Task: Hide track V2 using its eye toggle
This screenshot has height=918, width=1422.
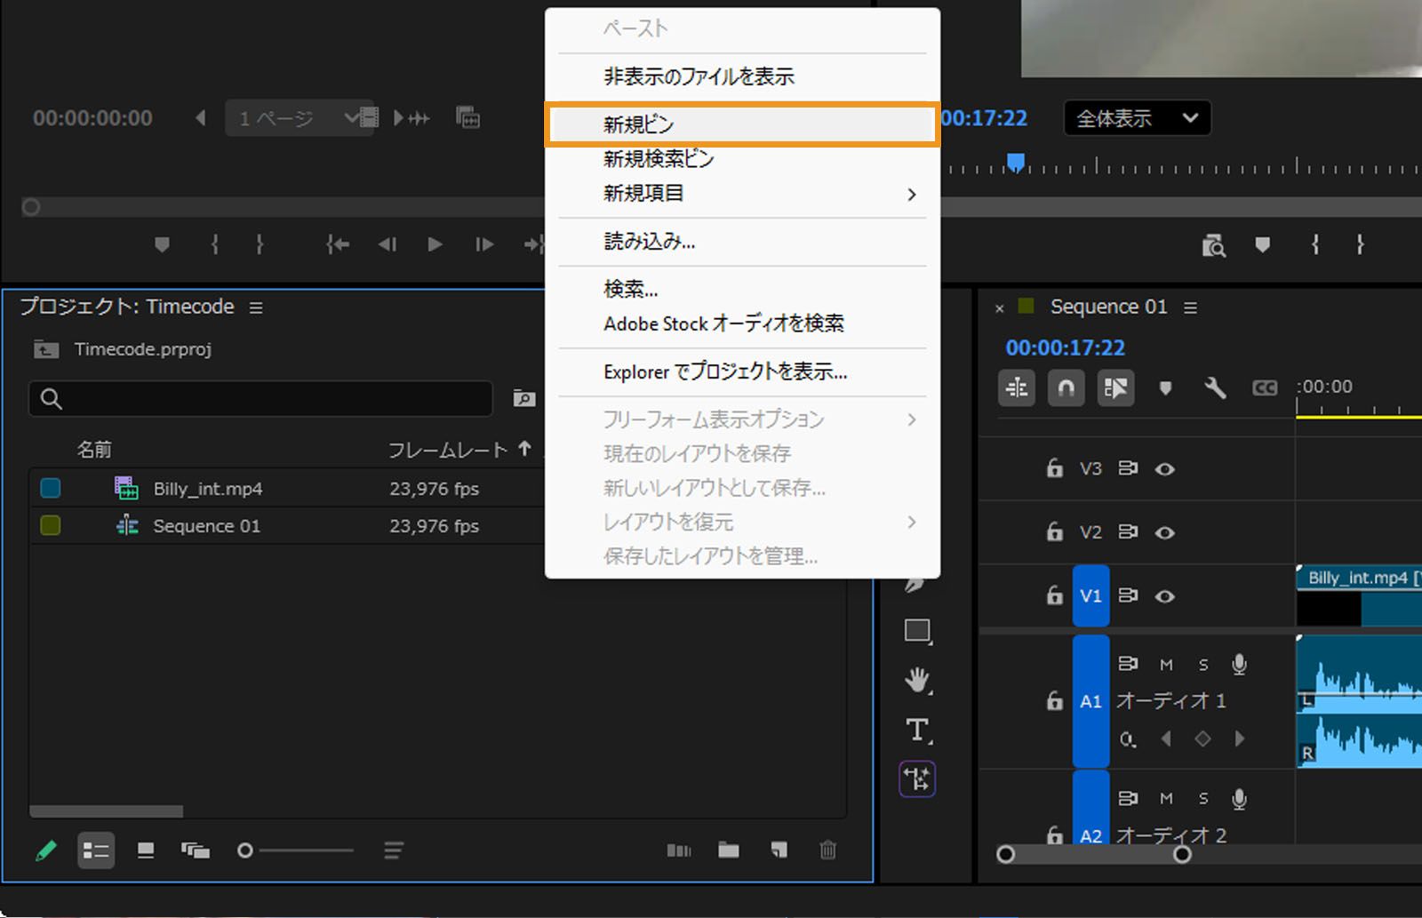Action: pos(1165,531)
